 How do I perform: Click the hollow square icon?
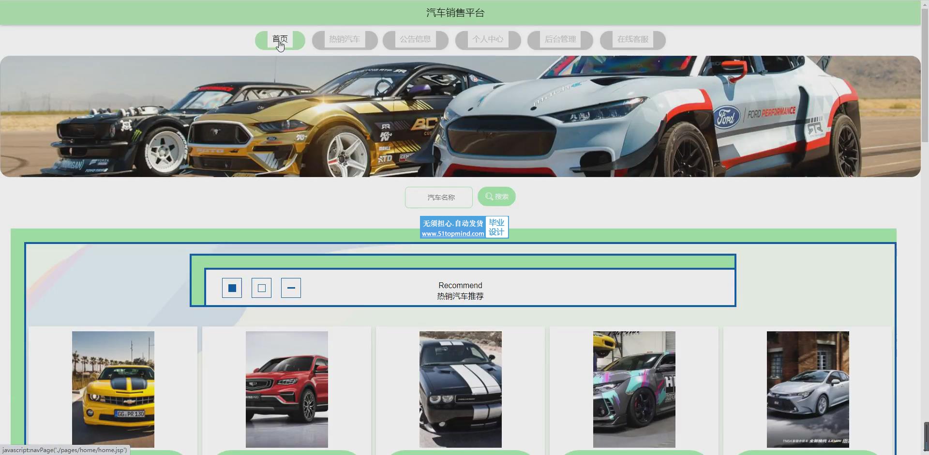262,288
